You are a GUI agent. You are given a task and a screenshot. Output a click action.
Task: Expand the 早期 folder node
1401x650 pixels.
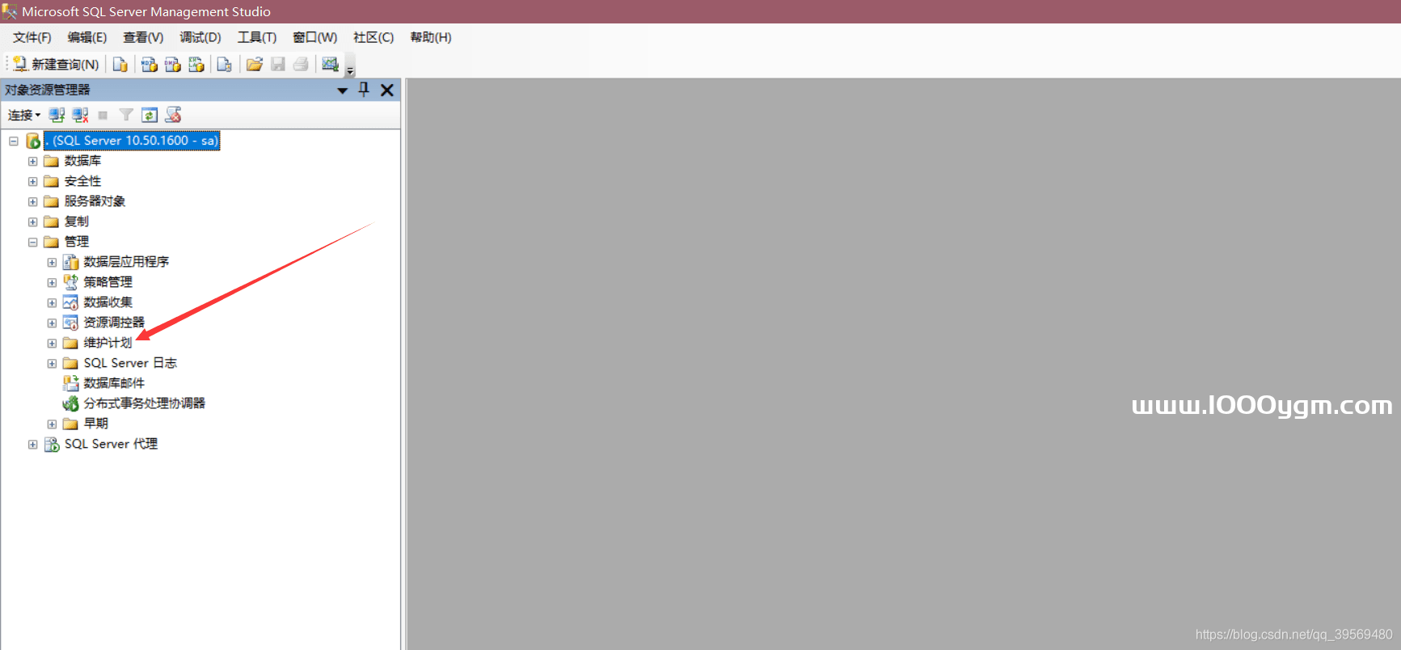point(52,424)
